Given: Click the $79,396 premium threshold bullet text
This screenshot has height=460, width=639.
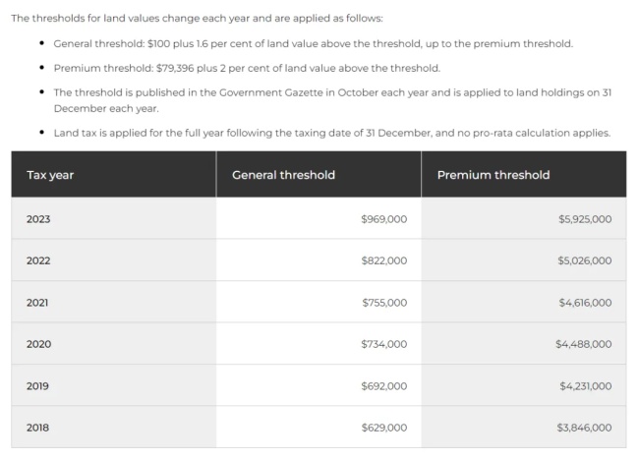Looking at the screenshot, I should [247, 68].
